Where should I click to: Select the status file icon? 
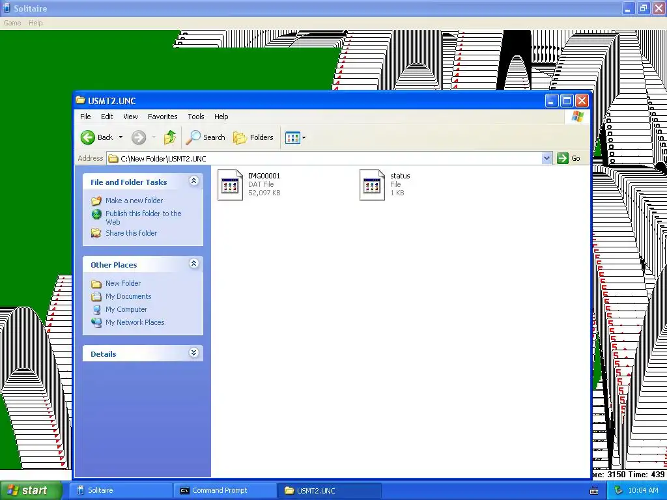point(372,184)
